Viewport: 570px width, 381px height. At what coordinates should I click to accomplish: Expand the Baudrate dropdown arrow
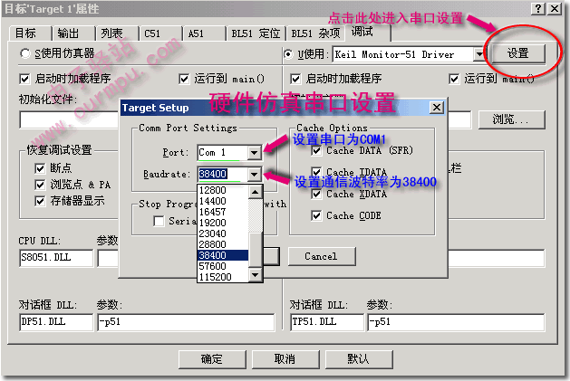(x=254, y=175)
